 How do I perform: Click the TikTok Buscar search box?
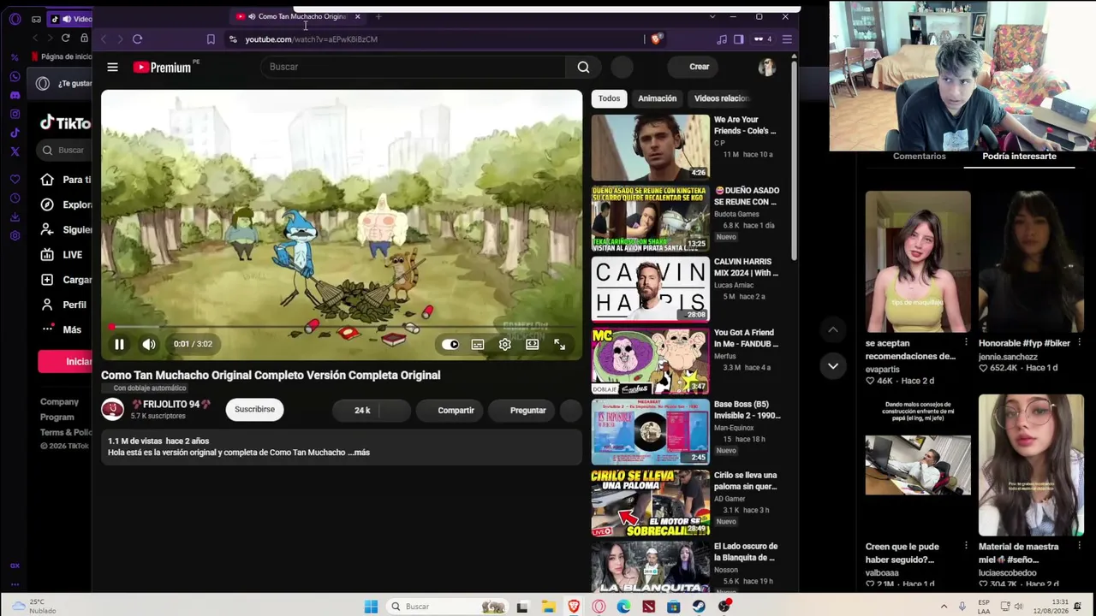[x=66, y=151]
